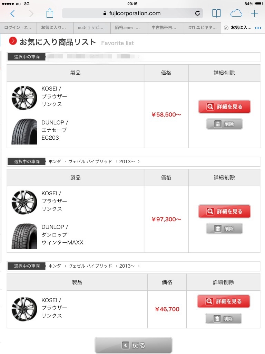Screen dimensions: 265x354
Task: View details for the ¥97,300 set
Action: click(x=224, y=211)
